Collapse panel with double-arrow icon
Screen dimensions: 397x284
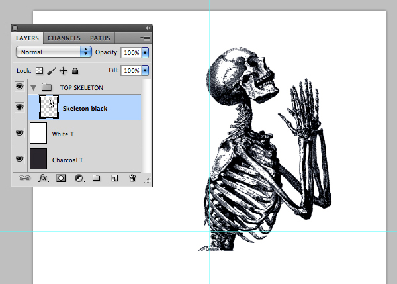(148, 28)
